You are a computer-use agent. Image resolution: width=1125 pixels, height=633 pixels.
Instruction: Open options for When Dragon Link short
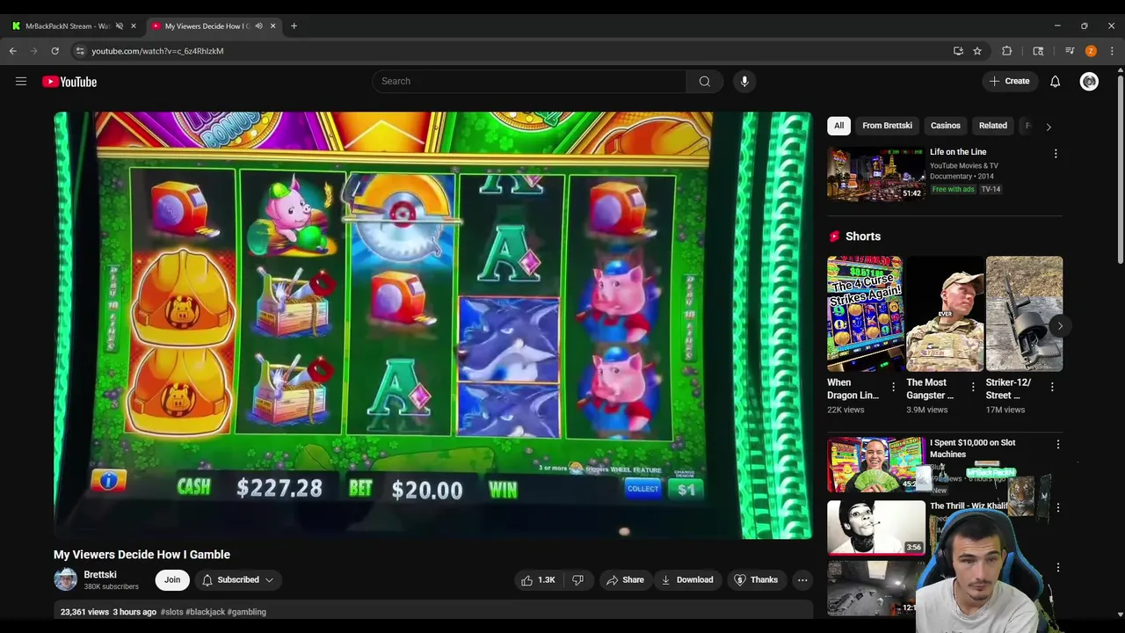[894, 387]
